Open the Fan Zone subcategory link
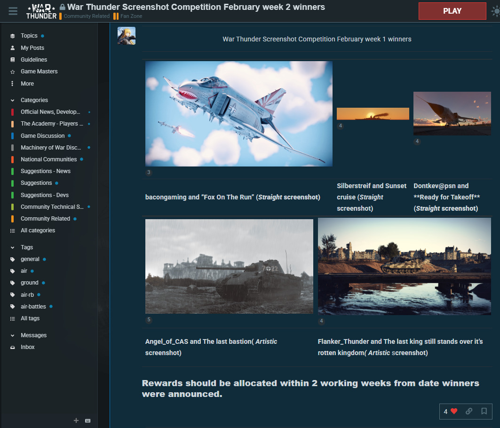The height and width of the screenshot is (428, 500). point(131,16)
